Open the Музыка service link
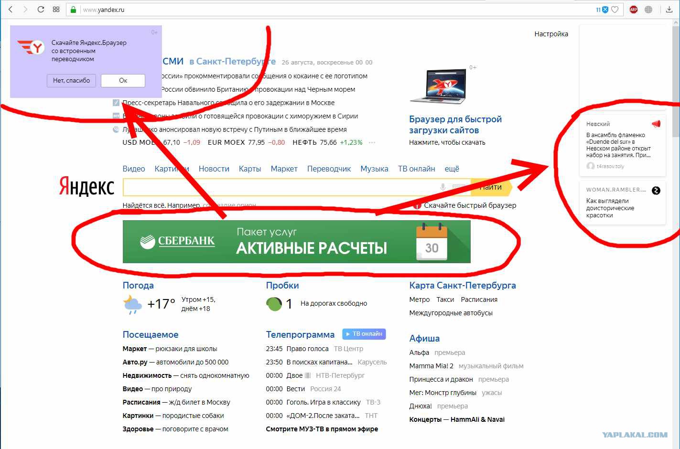The image size is (680, 449). point(374,169)
